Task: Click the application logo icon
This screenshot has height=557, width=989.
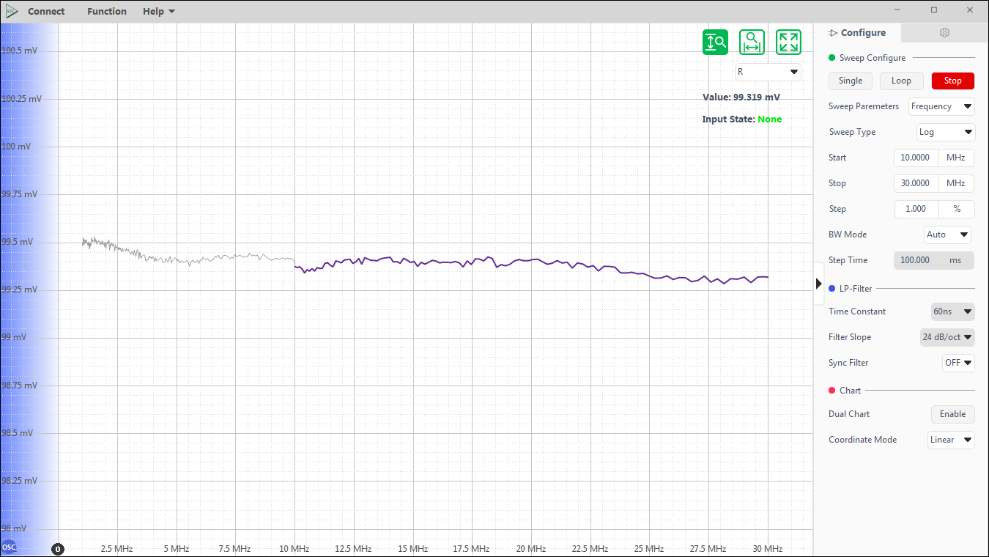Action: click(11, 11)
